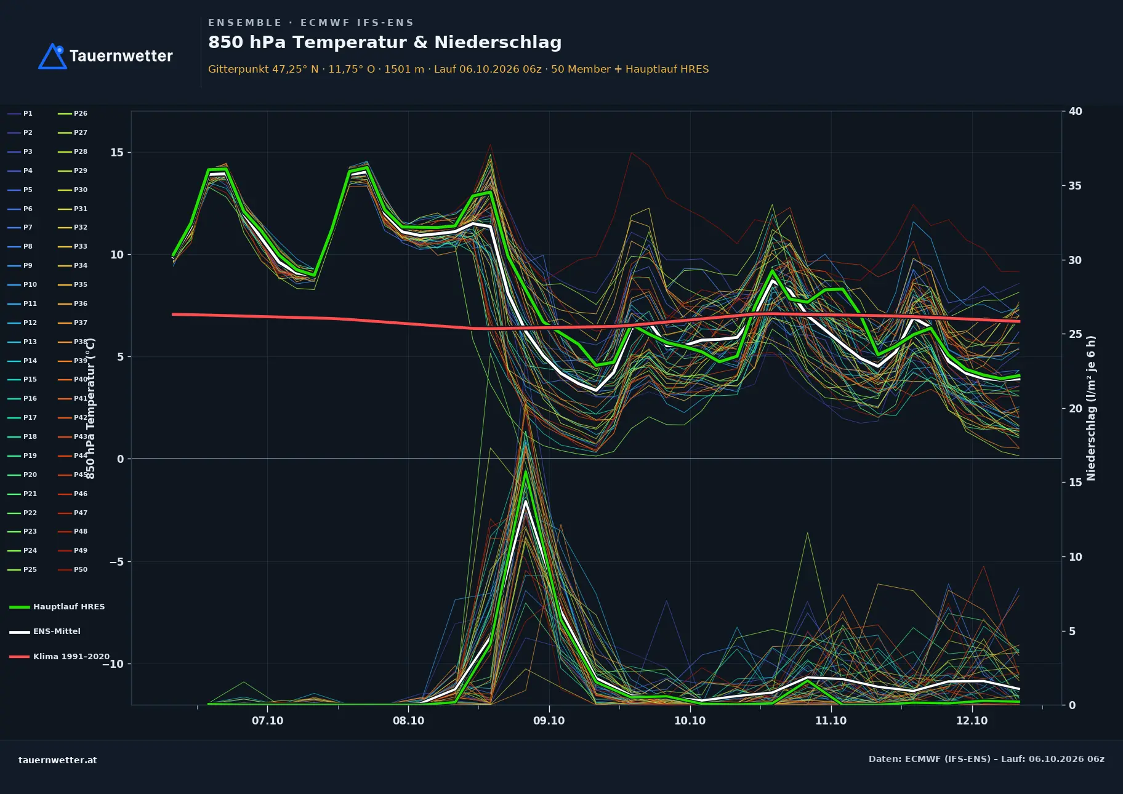Click the Gitterpunkt coordinates subtitle line
The width and height of the screenshot is (1123, 794).
tap(459, 69)
